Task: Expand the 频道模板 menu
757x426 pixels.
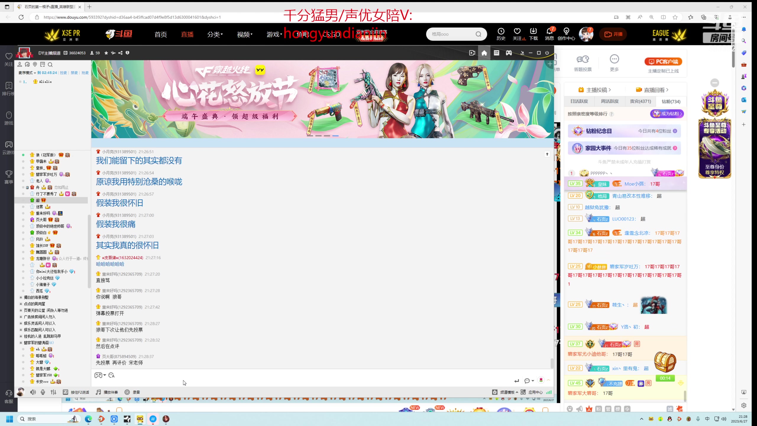Action: (509, 392)
